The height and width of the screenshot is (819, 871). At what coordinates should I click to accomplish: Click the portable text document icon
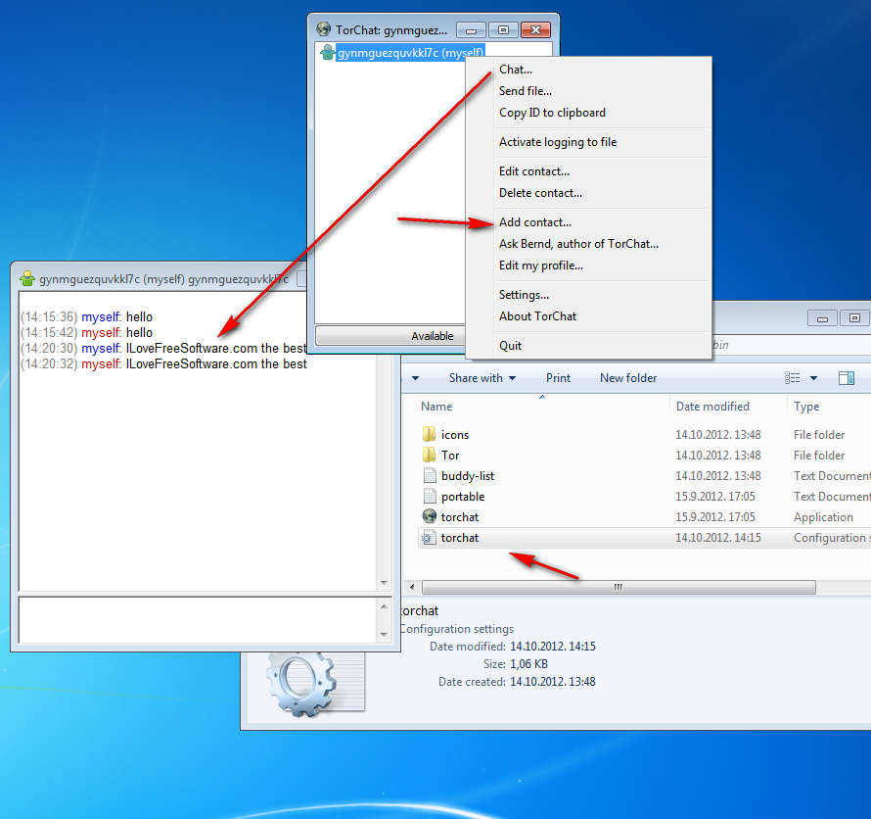pyautogui.click(x=430, y=496)
